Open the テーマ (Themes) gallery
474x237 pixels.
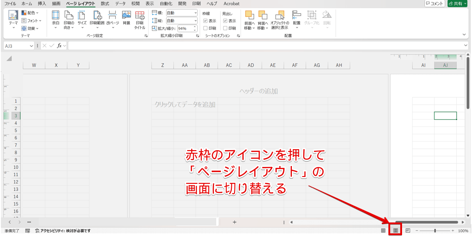(x=13, y=20)
